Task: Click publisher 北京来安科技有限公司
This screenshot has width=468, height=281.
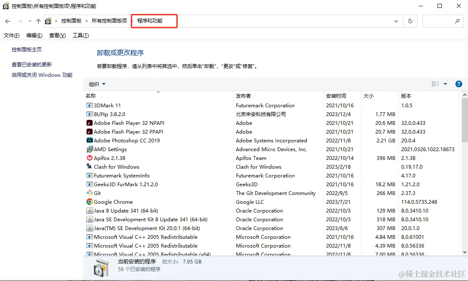Action: click(261, 114)
